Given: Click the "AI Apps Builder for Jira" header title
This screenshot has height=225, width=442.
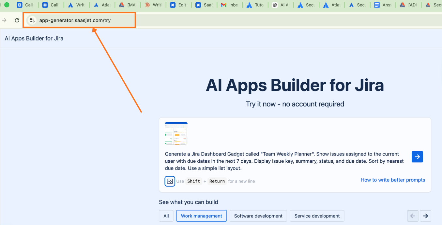Looking at the screenshot, I should pyautogui.click(x=34, y=39).
